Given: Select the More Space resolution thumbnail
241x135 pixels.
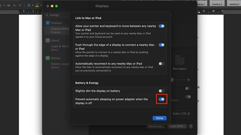Looking at the screenshot, I should tap(179, 60).
